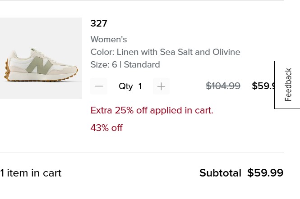Click the Standard width text
Screen dimensions: 300x199
tap(142, 64)
